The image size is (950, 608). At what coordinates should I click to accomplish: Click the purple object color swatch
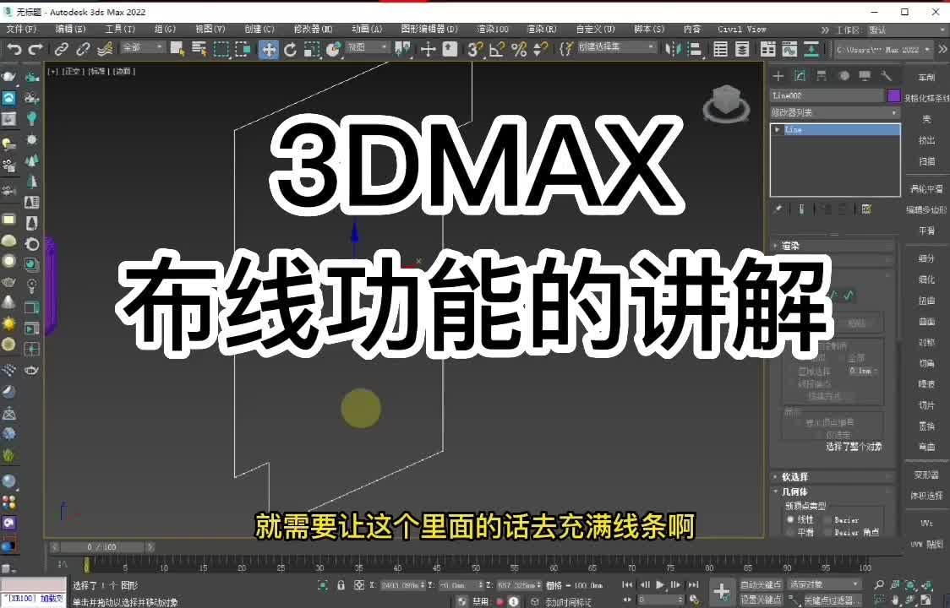[893, 96]
